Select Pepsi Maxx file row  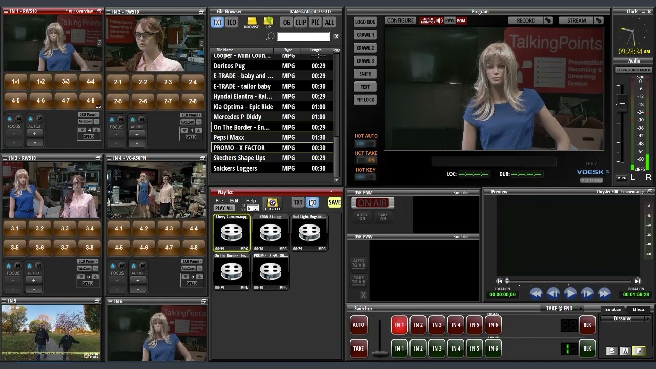coord(272,137)
